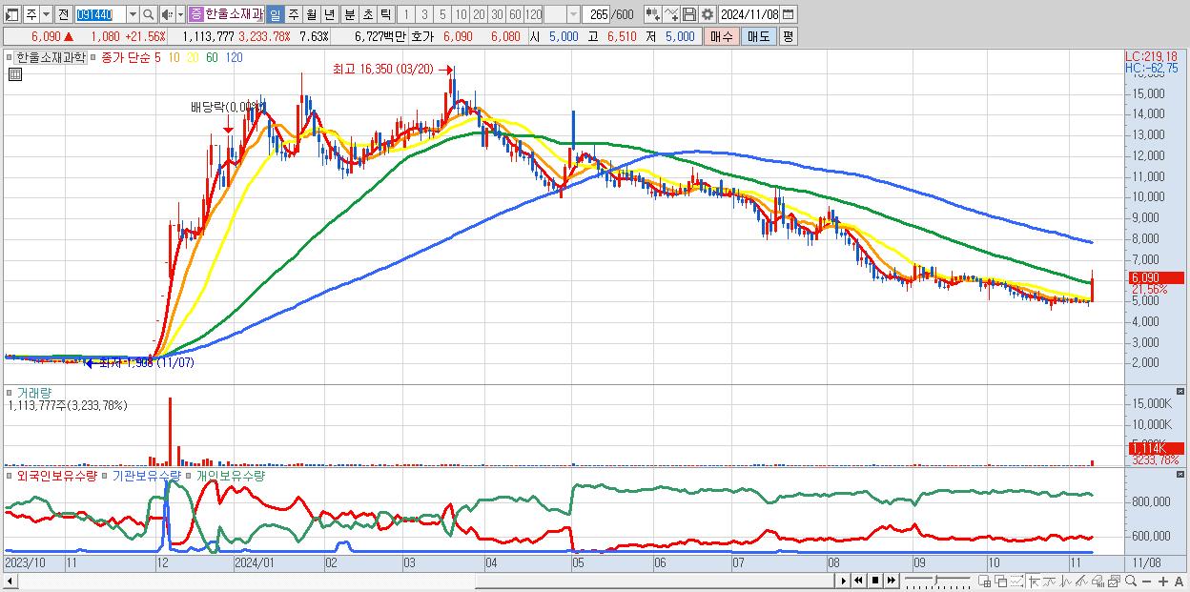
Task: Click the indicator add icon beside 265/600
Action: coord(652,14)
